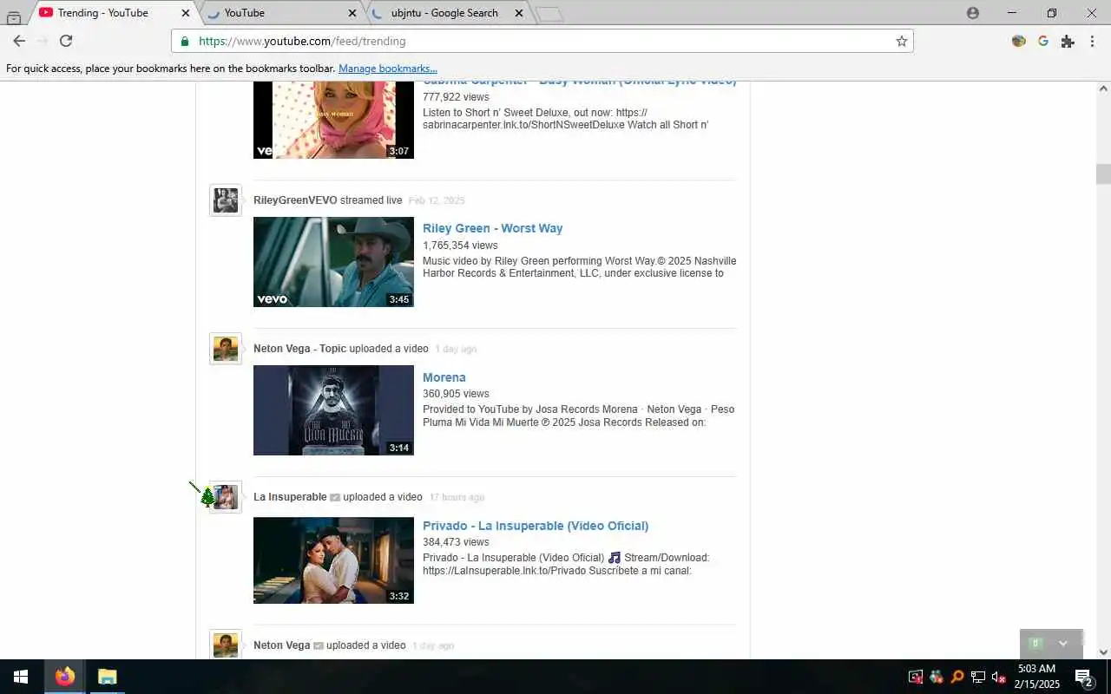Open the Morena video title link
Viewport: 1111px width, 694px height.
444,377
